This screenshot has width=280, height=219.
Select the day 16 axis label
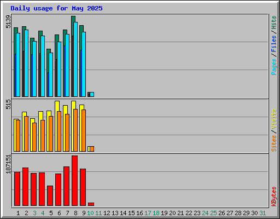click(x=139, y=213)
